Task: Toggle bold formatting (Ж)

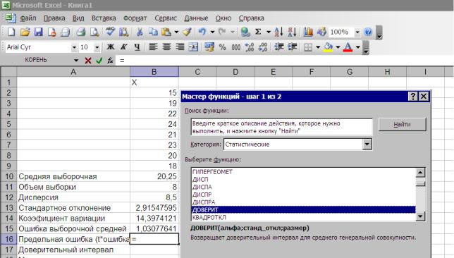Action: tap(110, 47)
